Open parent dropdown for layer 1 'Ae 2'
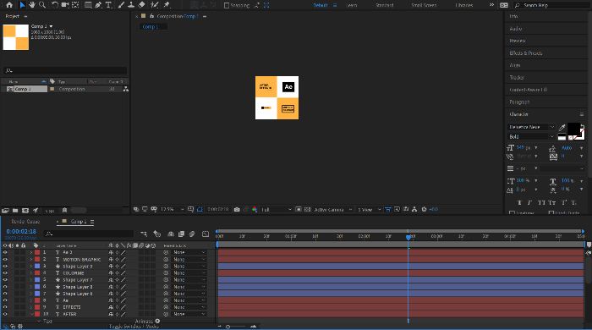592x330 pixels. point(189,252)
